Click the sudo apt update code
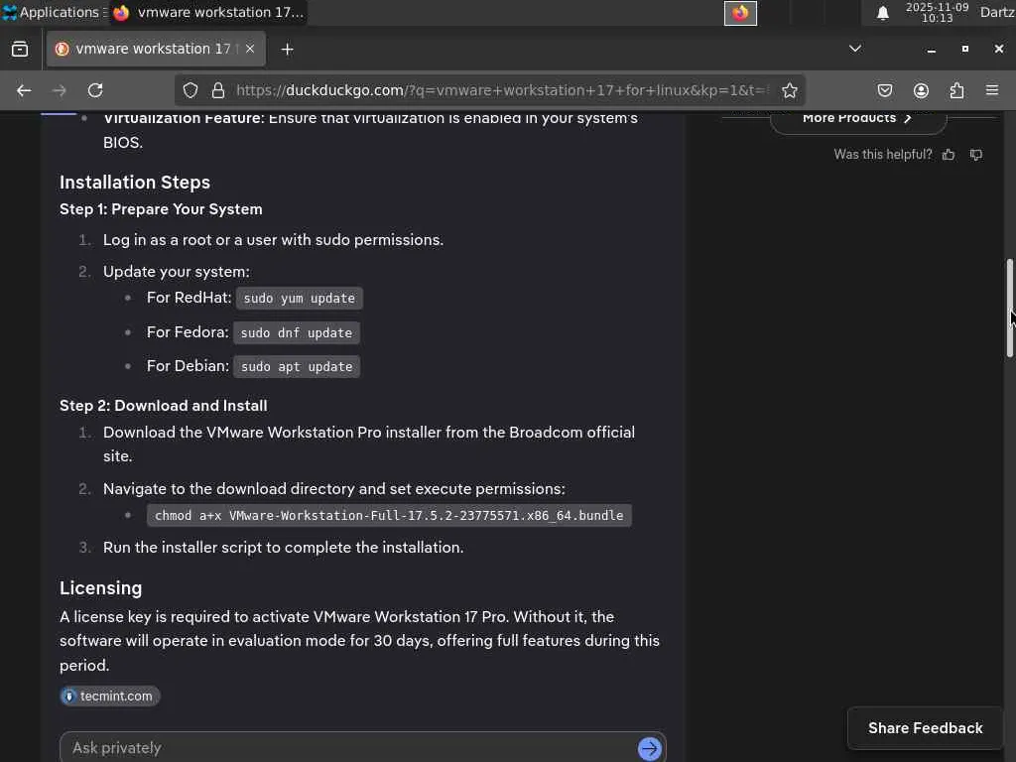 [297, 367]
